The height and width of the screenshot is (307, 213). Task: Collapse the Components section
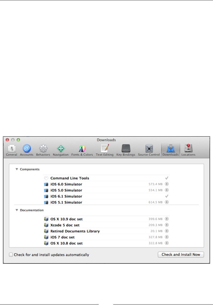pos(17,169)
